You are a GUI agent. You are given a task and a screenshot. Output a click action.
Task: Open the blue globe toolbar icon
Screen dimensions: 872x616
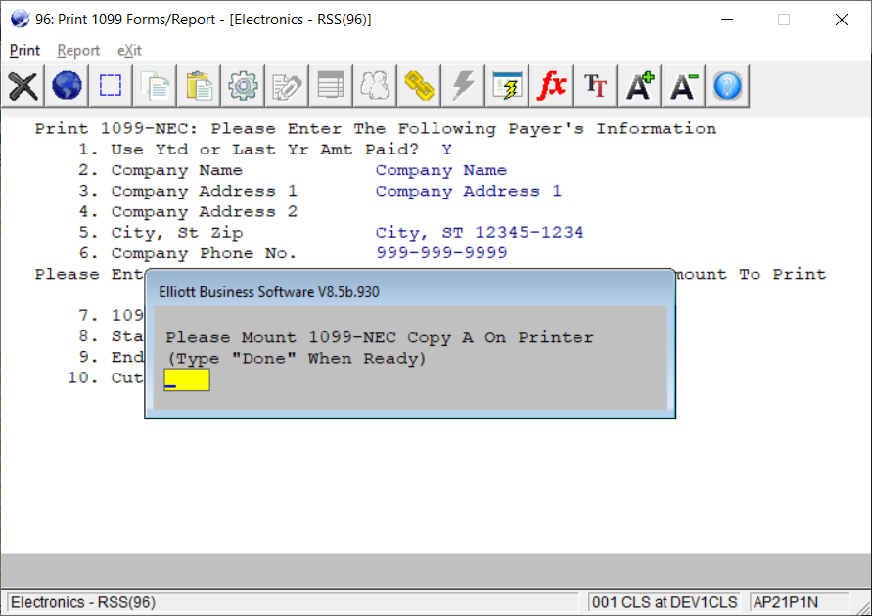67,85
